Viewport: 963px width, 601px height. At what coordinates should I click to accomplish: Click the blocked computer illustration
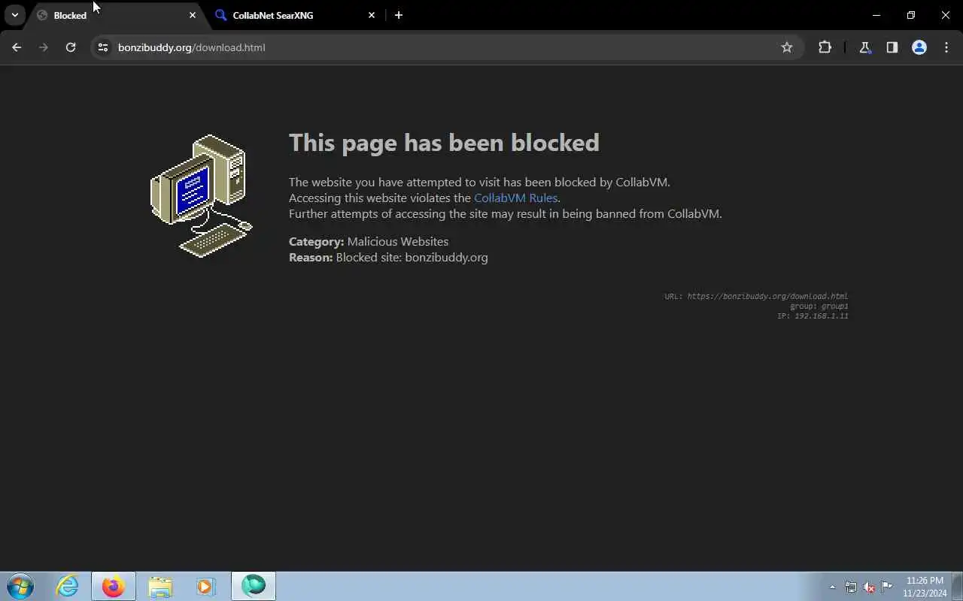(202, 196)
